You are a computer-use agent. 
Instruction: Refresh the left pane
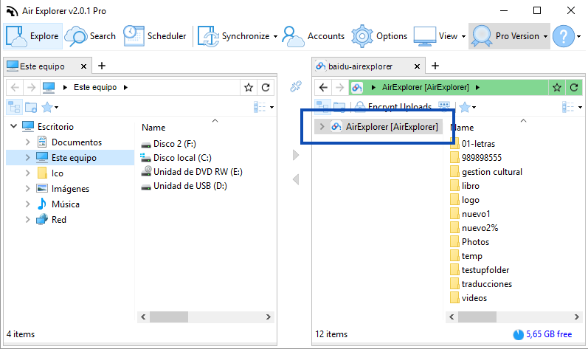point(266,87)
